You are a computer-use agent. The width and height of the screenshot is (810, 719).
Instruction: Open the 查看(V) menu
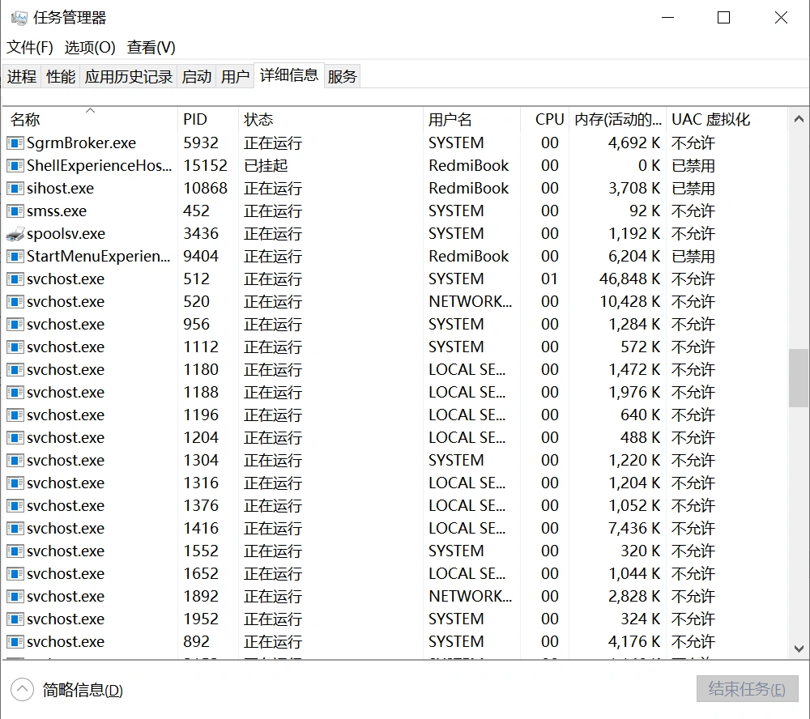click(x=151, y=48)
